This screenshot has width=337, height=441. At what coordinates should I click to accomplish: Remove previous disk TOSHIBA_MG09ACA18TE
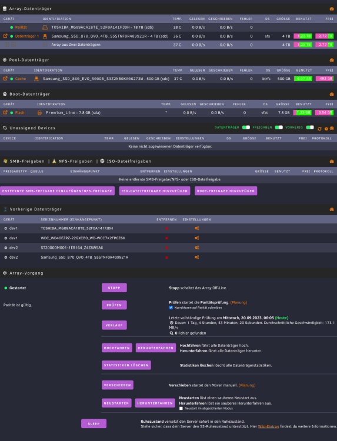pos(166,228)
